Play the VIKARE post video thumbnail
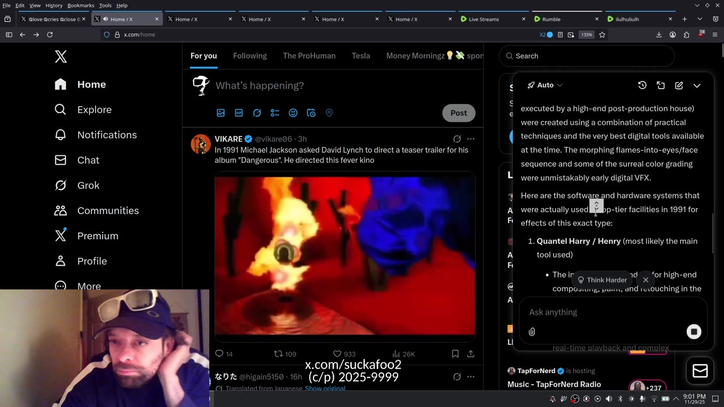Screen dimensions: 724x407 coord(345,256)
